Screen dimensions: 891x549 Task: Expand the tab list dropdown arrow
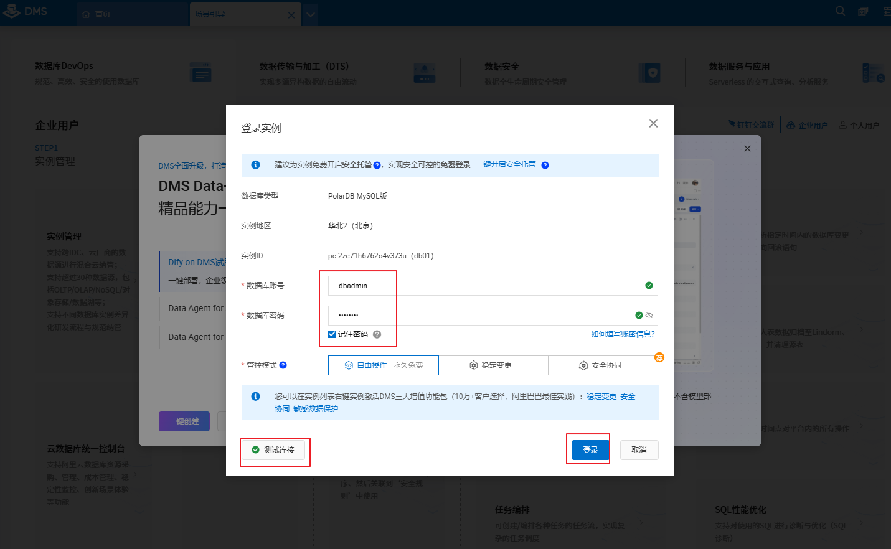click(311, 14)
